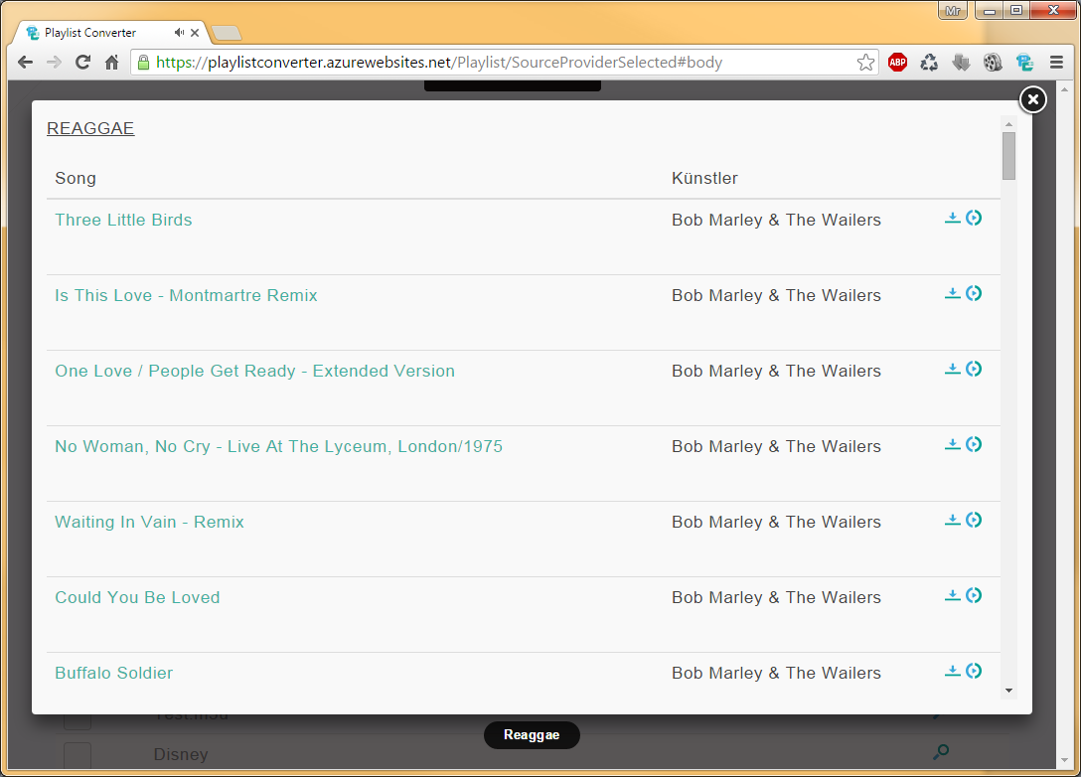Image resolution: width=1081 pixels, height=777 pixels.
Task: Download the song Could You Be Loved
Action: (952, 596)
